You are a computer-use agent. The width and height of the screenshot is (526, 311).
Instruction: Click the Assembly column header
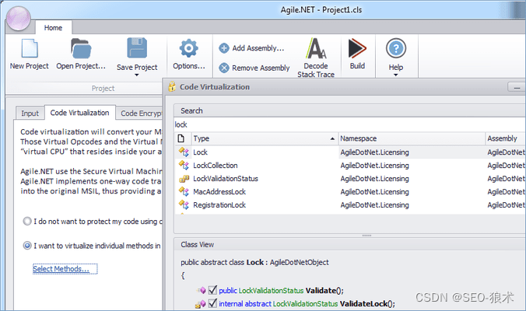pos(506,138)
